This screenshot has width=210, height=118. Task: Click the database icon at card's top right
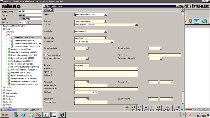[x=182, y=10]
